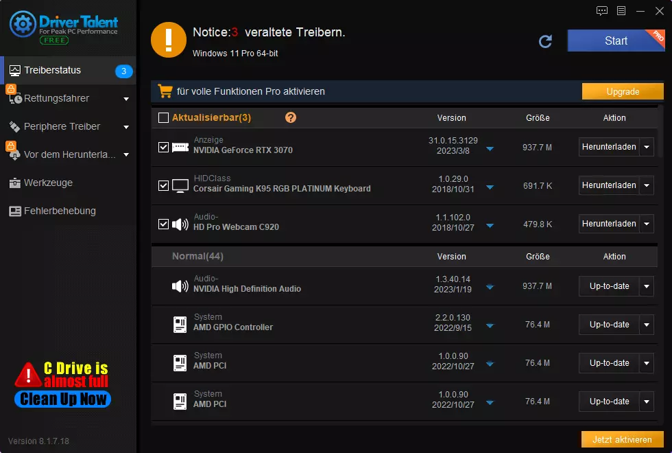Click the Windows 11 Pro 64-bit text
Screen dimensions: 672x453
coord(235,54)
